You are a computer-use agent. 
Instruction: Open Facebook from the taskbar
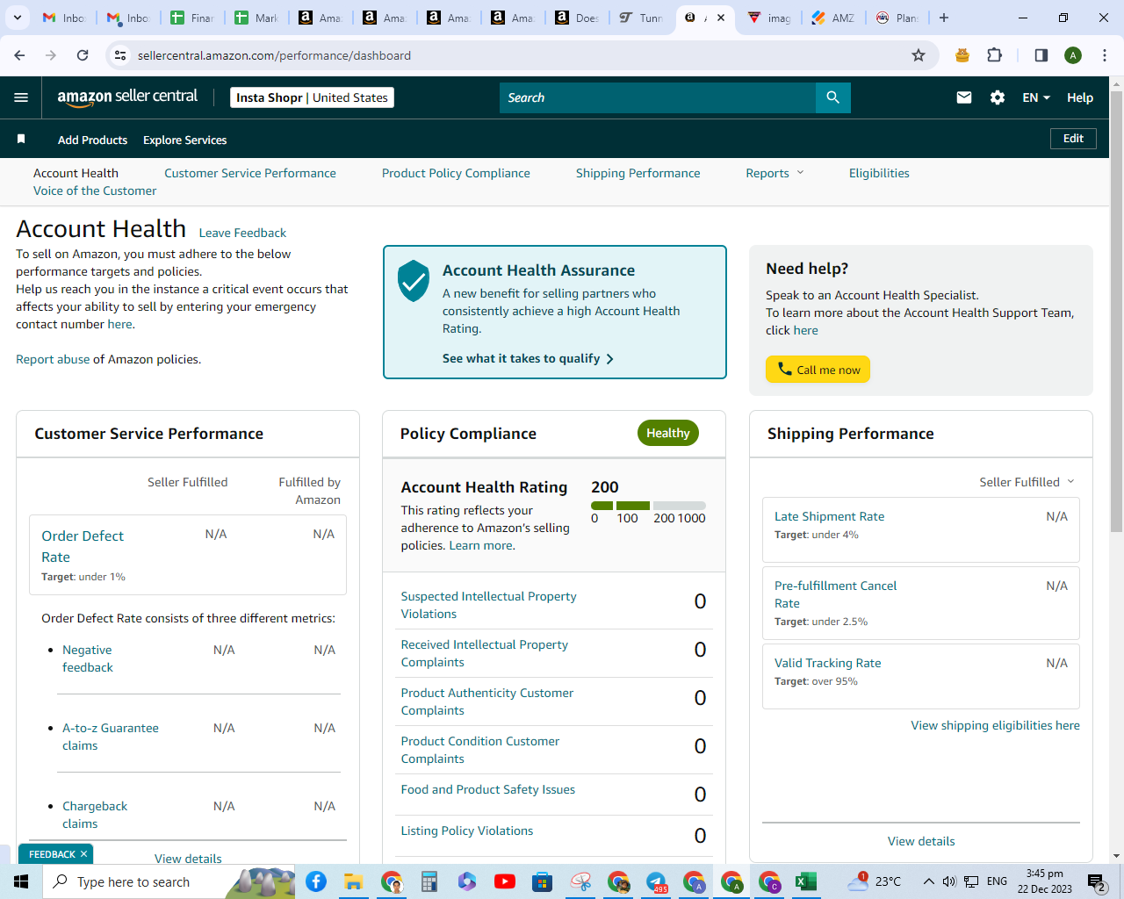(x=316, y=881)
